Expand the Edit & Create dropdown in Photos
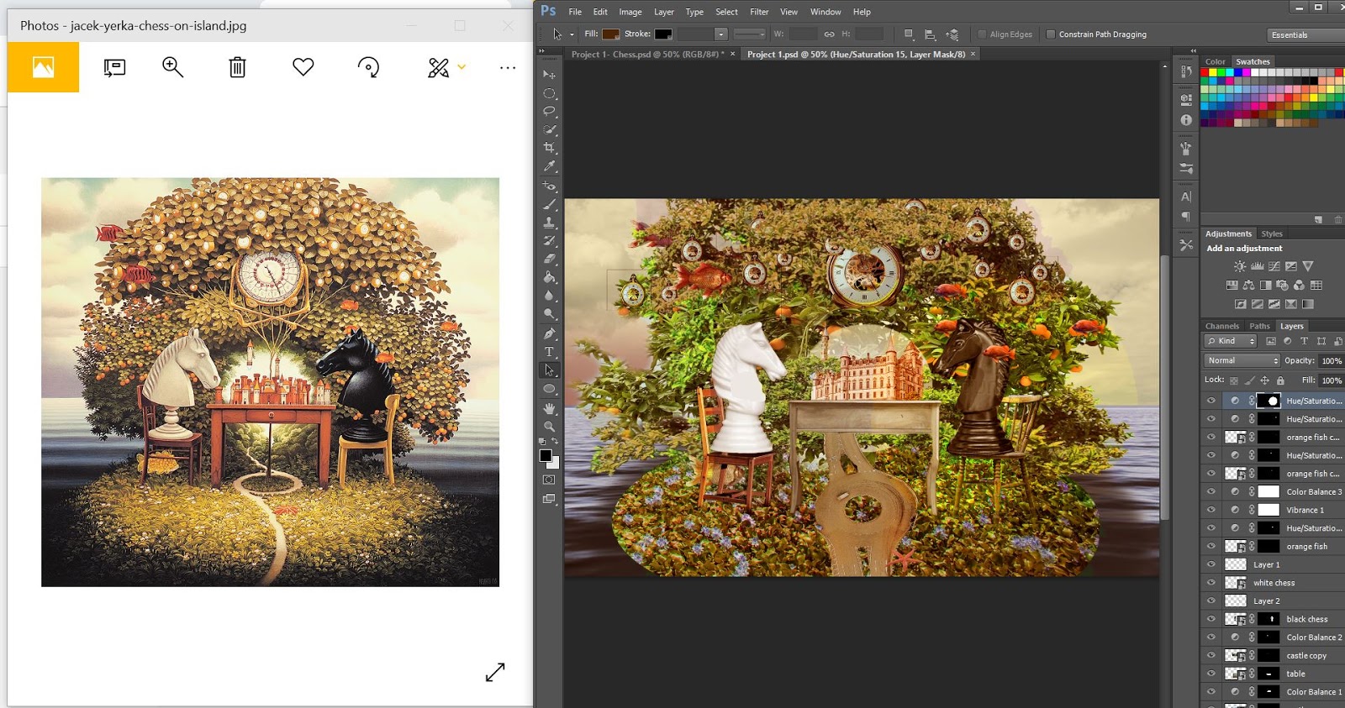 (x=462, y=67)
